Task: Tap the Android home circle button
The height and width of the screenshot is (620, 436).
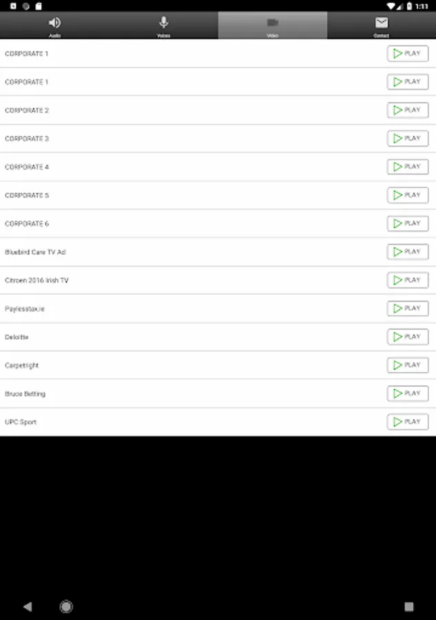Action: click(66, 606)
